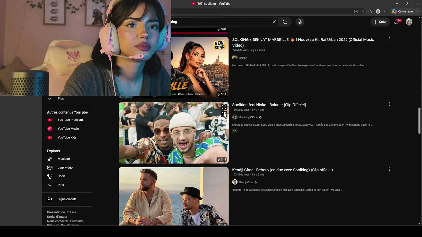Add Balader video to Watch Later
The image size is (422, 237).
(224, 107)
